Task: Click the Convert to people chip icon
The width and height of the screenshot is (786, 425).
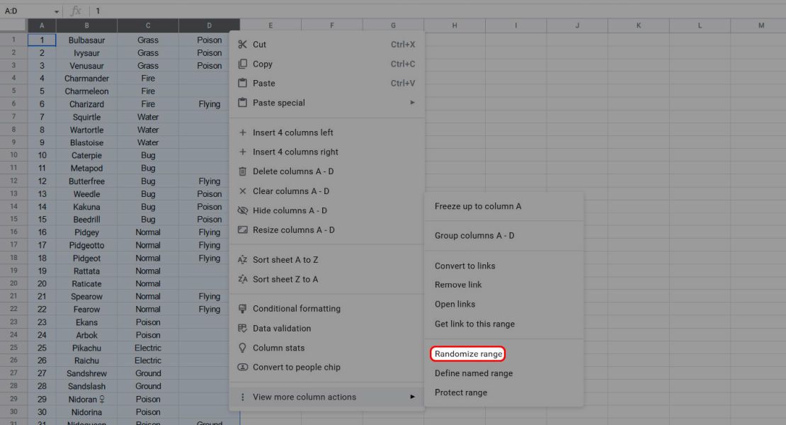Action: pos(242,367)
